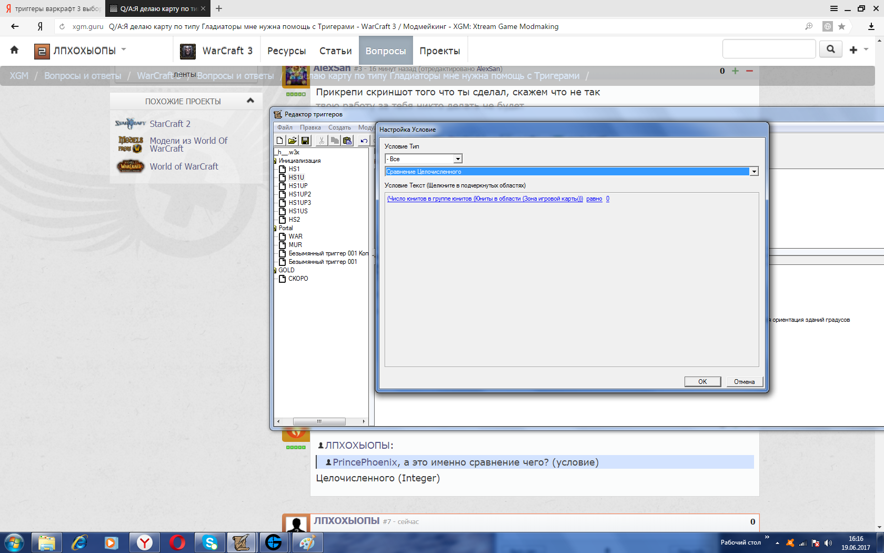Click the Save floppy icon in the trigger editor toolbar
This screenshot has width=884, height=553.
[305, 141]
